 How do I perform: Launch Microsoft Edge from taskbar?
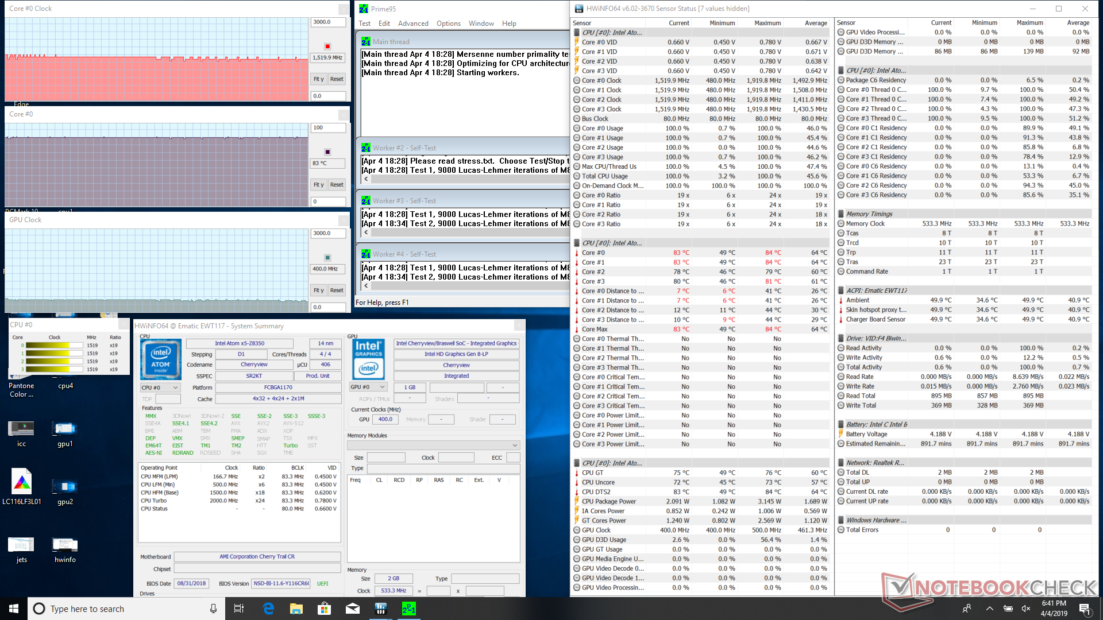tap(268, 609)
